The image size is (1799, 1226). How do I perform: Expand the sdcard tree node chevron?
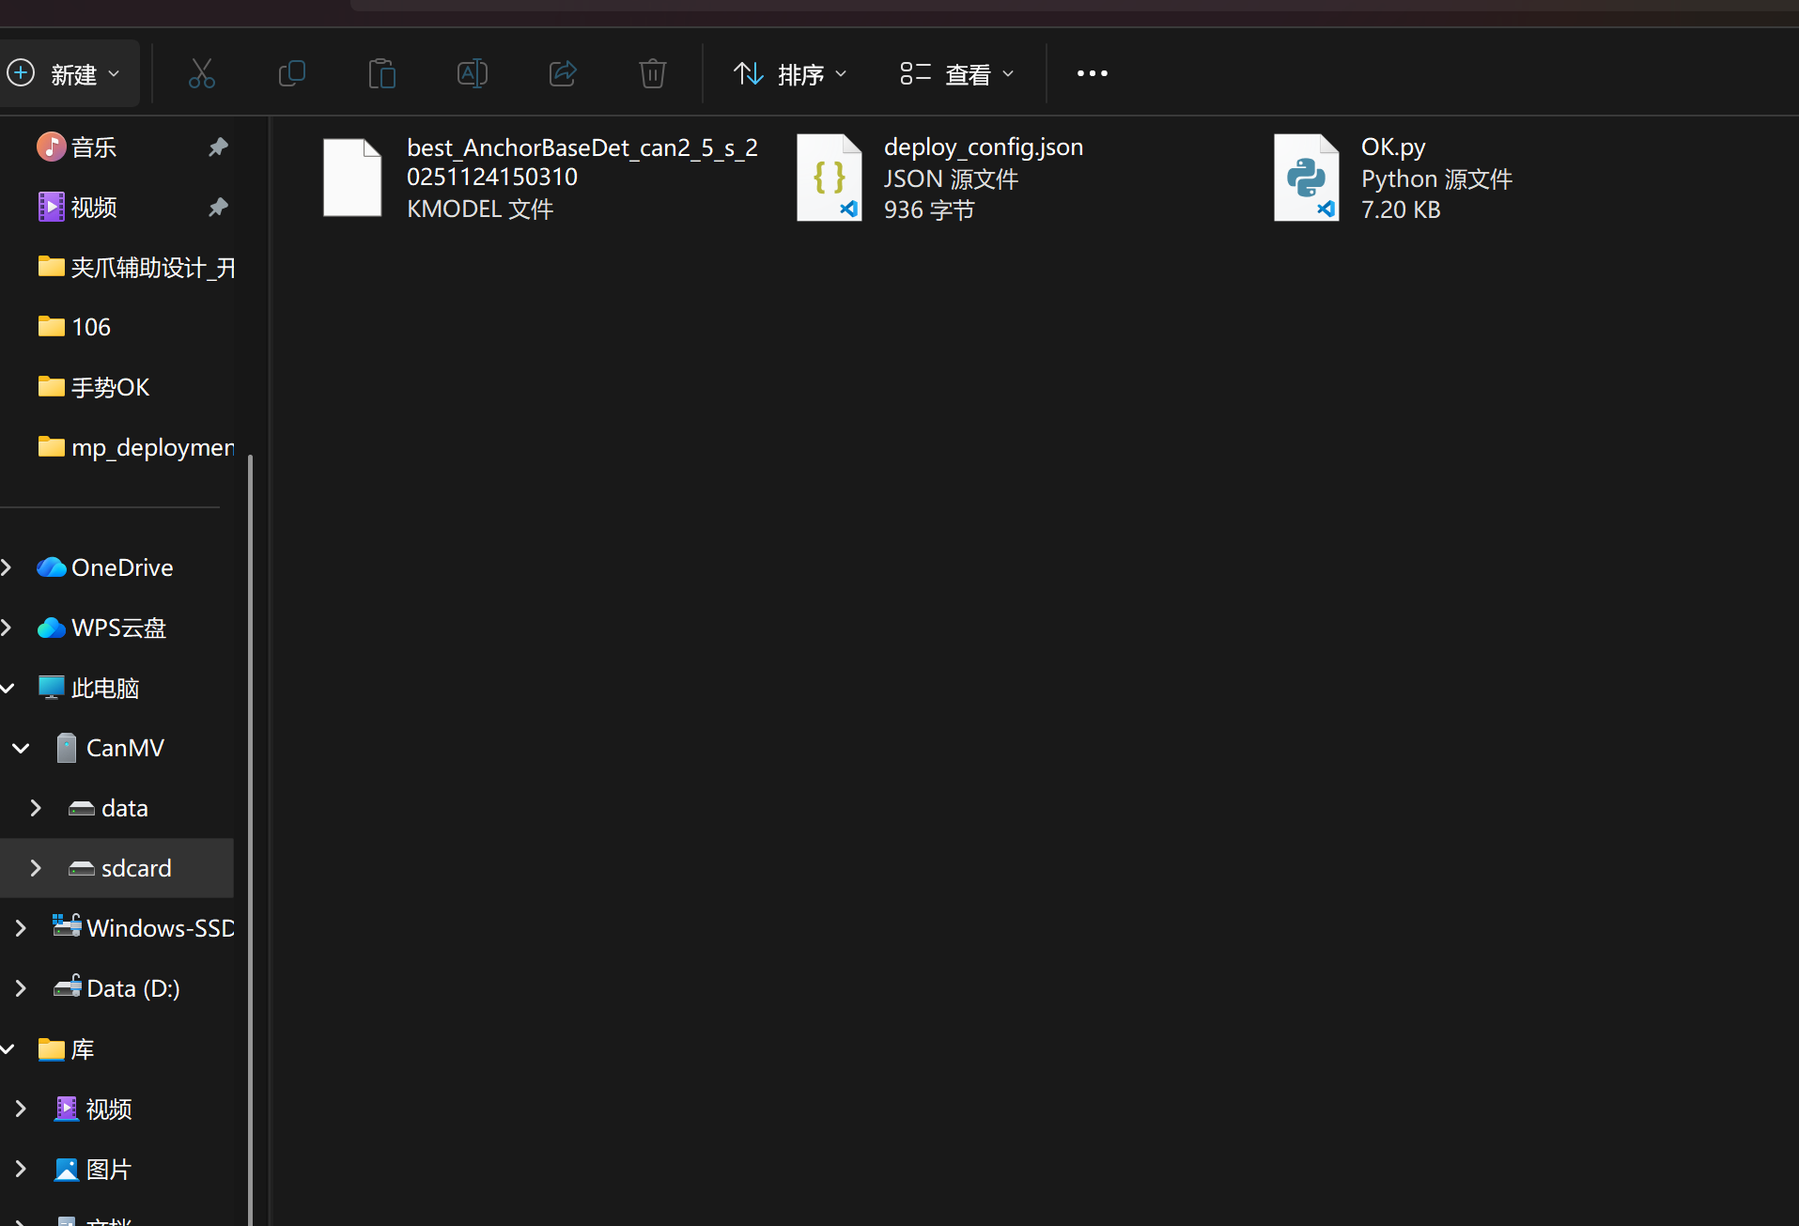point(36,868)
